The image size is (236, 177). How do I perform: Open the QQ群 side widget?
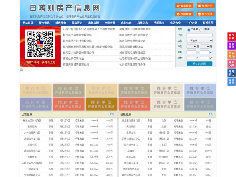point(231,73)
